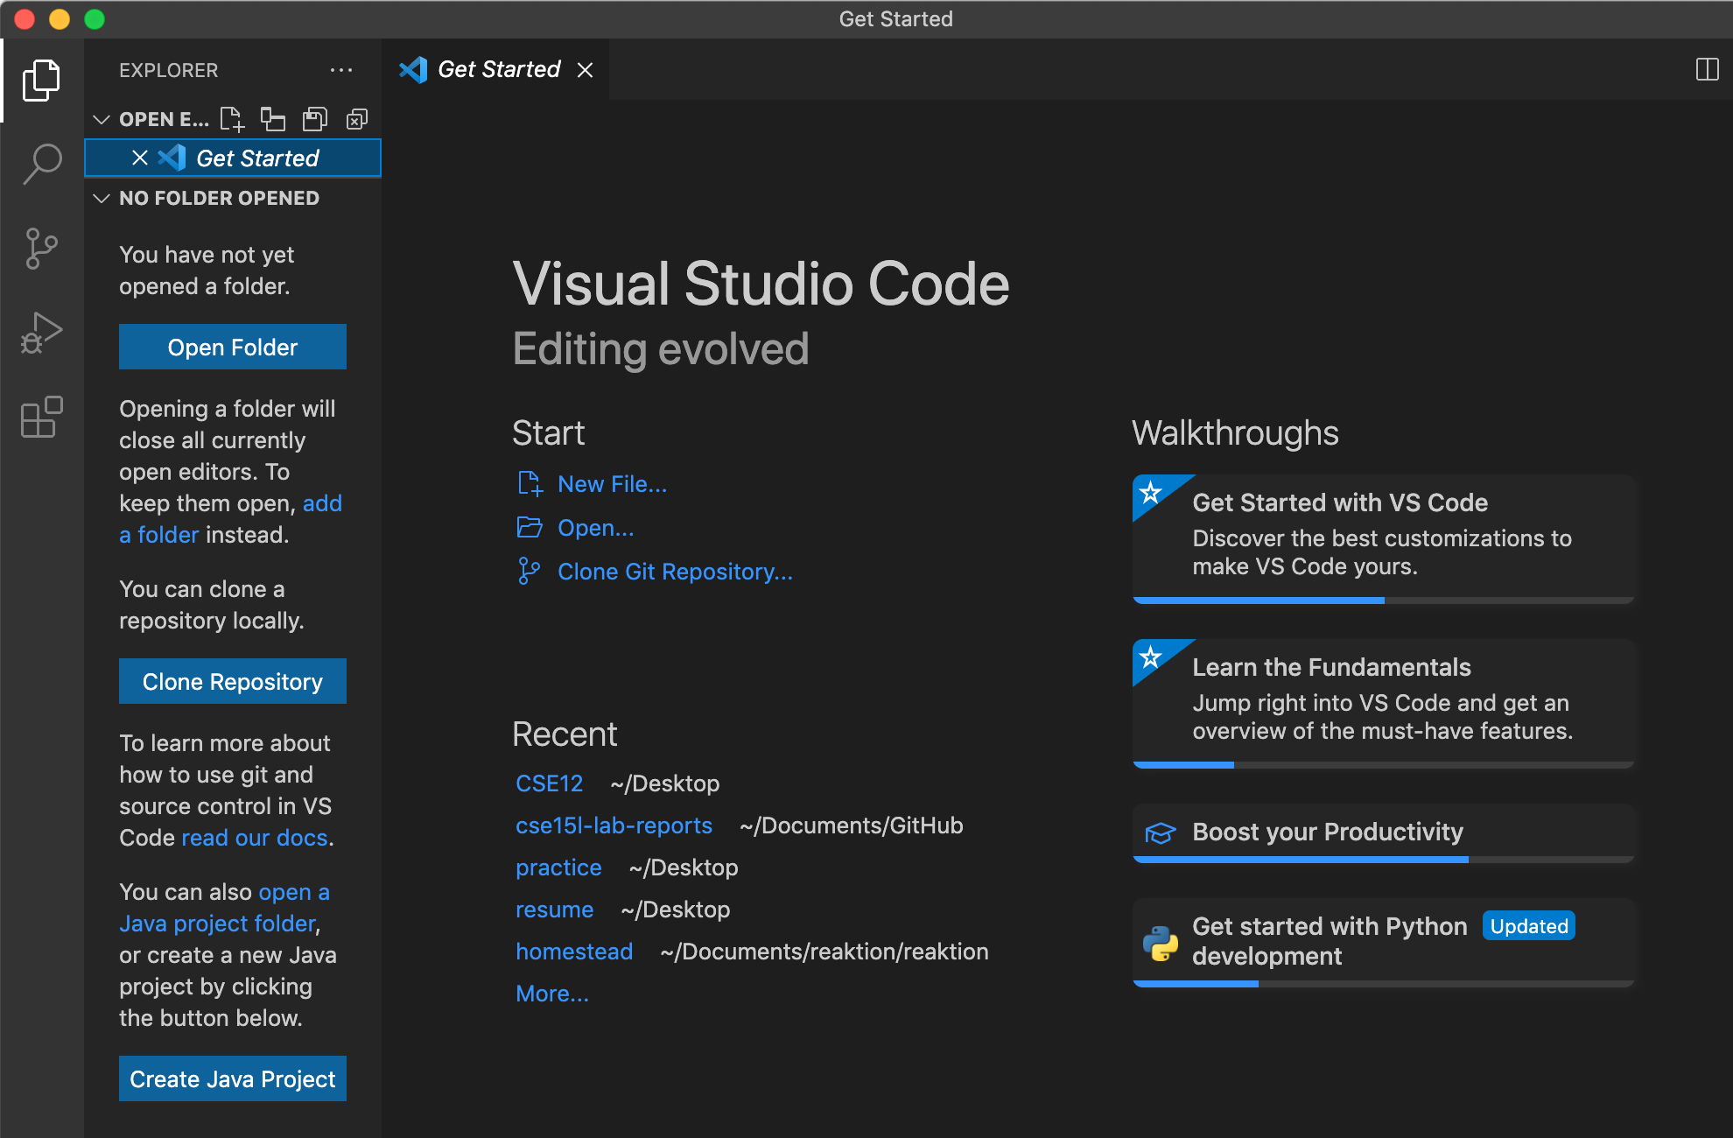Open Explorer's more actions ellipsis menu
The width and height of the screenshot is (1733, 1138).
tap(340, 70)
